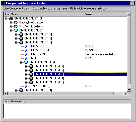The height and width of the screenshot is (122, 136).
Task: Close the Component Interface Tester window
Action: coord(132,3)
